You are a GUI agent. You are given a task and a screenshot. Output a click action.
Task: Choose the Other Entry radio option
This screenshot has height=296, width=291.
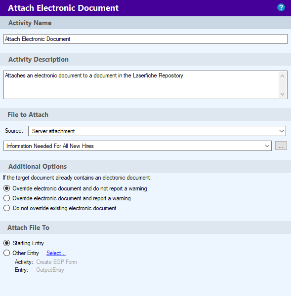(21, 253)
